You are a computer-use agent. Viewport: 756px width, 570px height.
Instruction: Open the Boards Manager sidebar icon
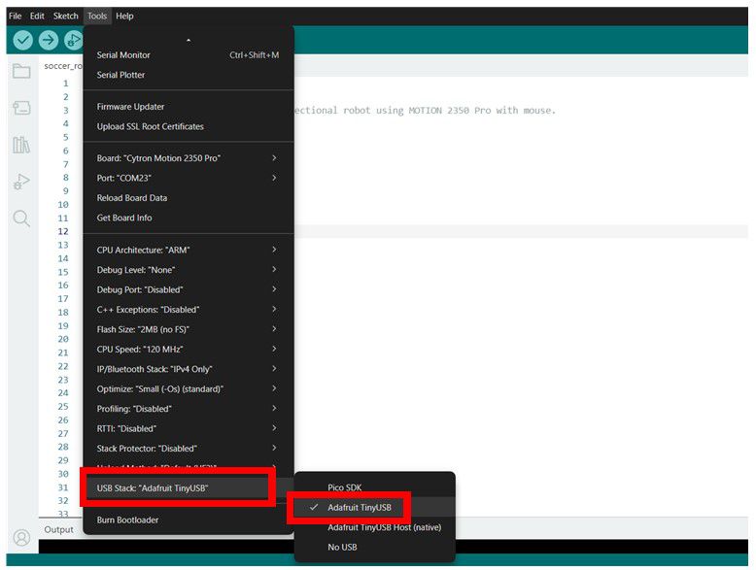pos(21,108)
